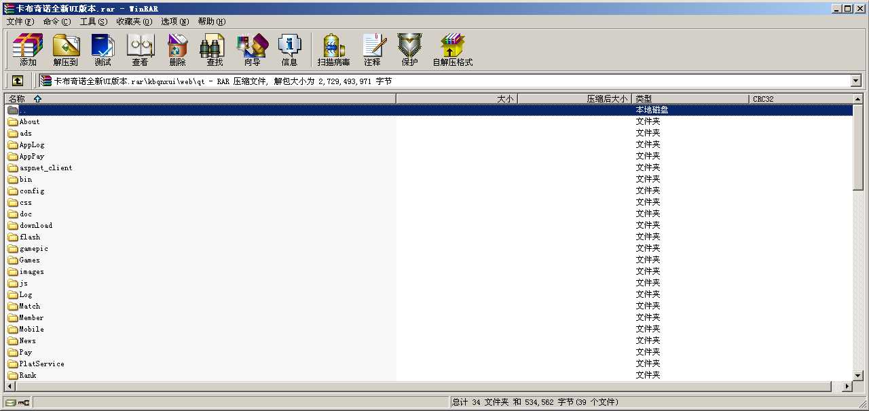Click the ads folder icon
This screenshot has height=411, width=869.
click(x=13, y=134)
